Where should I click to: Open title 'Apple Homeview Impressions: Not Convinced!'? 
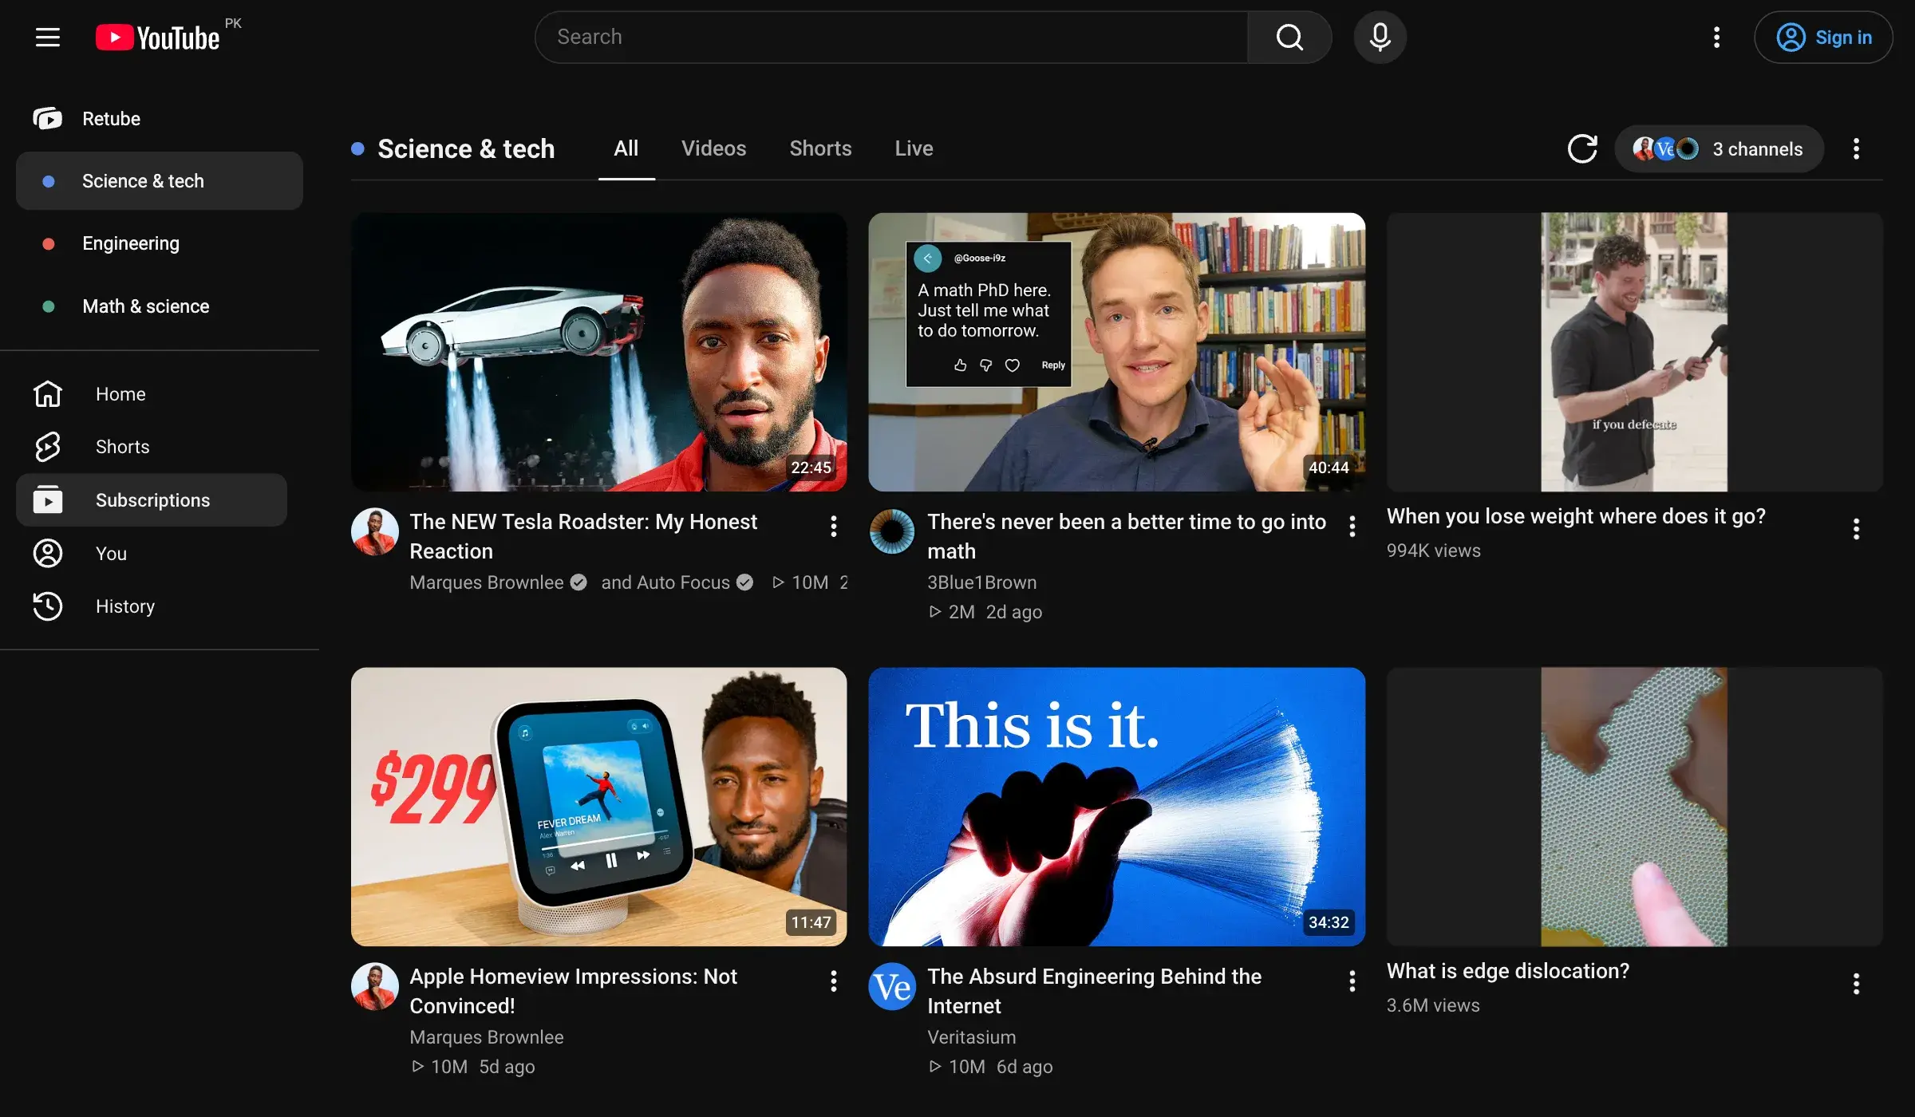tap(573, 991)
